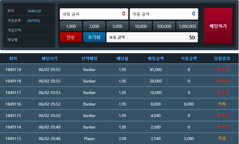Click the 적특 result in row 1849116

[222, 104]
